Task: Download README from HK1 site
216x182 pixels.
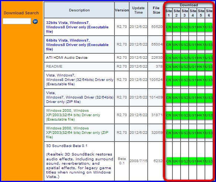Action: (201, 67)
